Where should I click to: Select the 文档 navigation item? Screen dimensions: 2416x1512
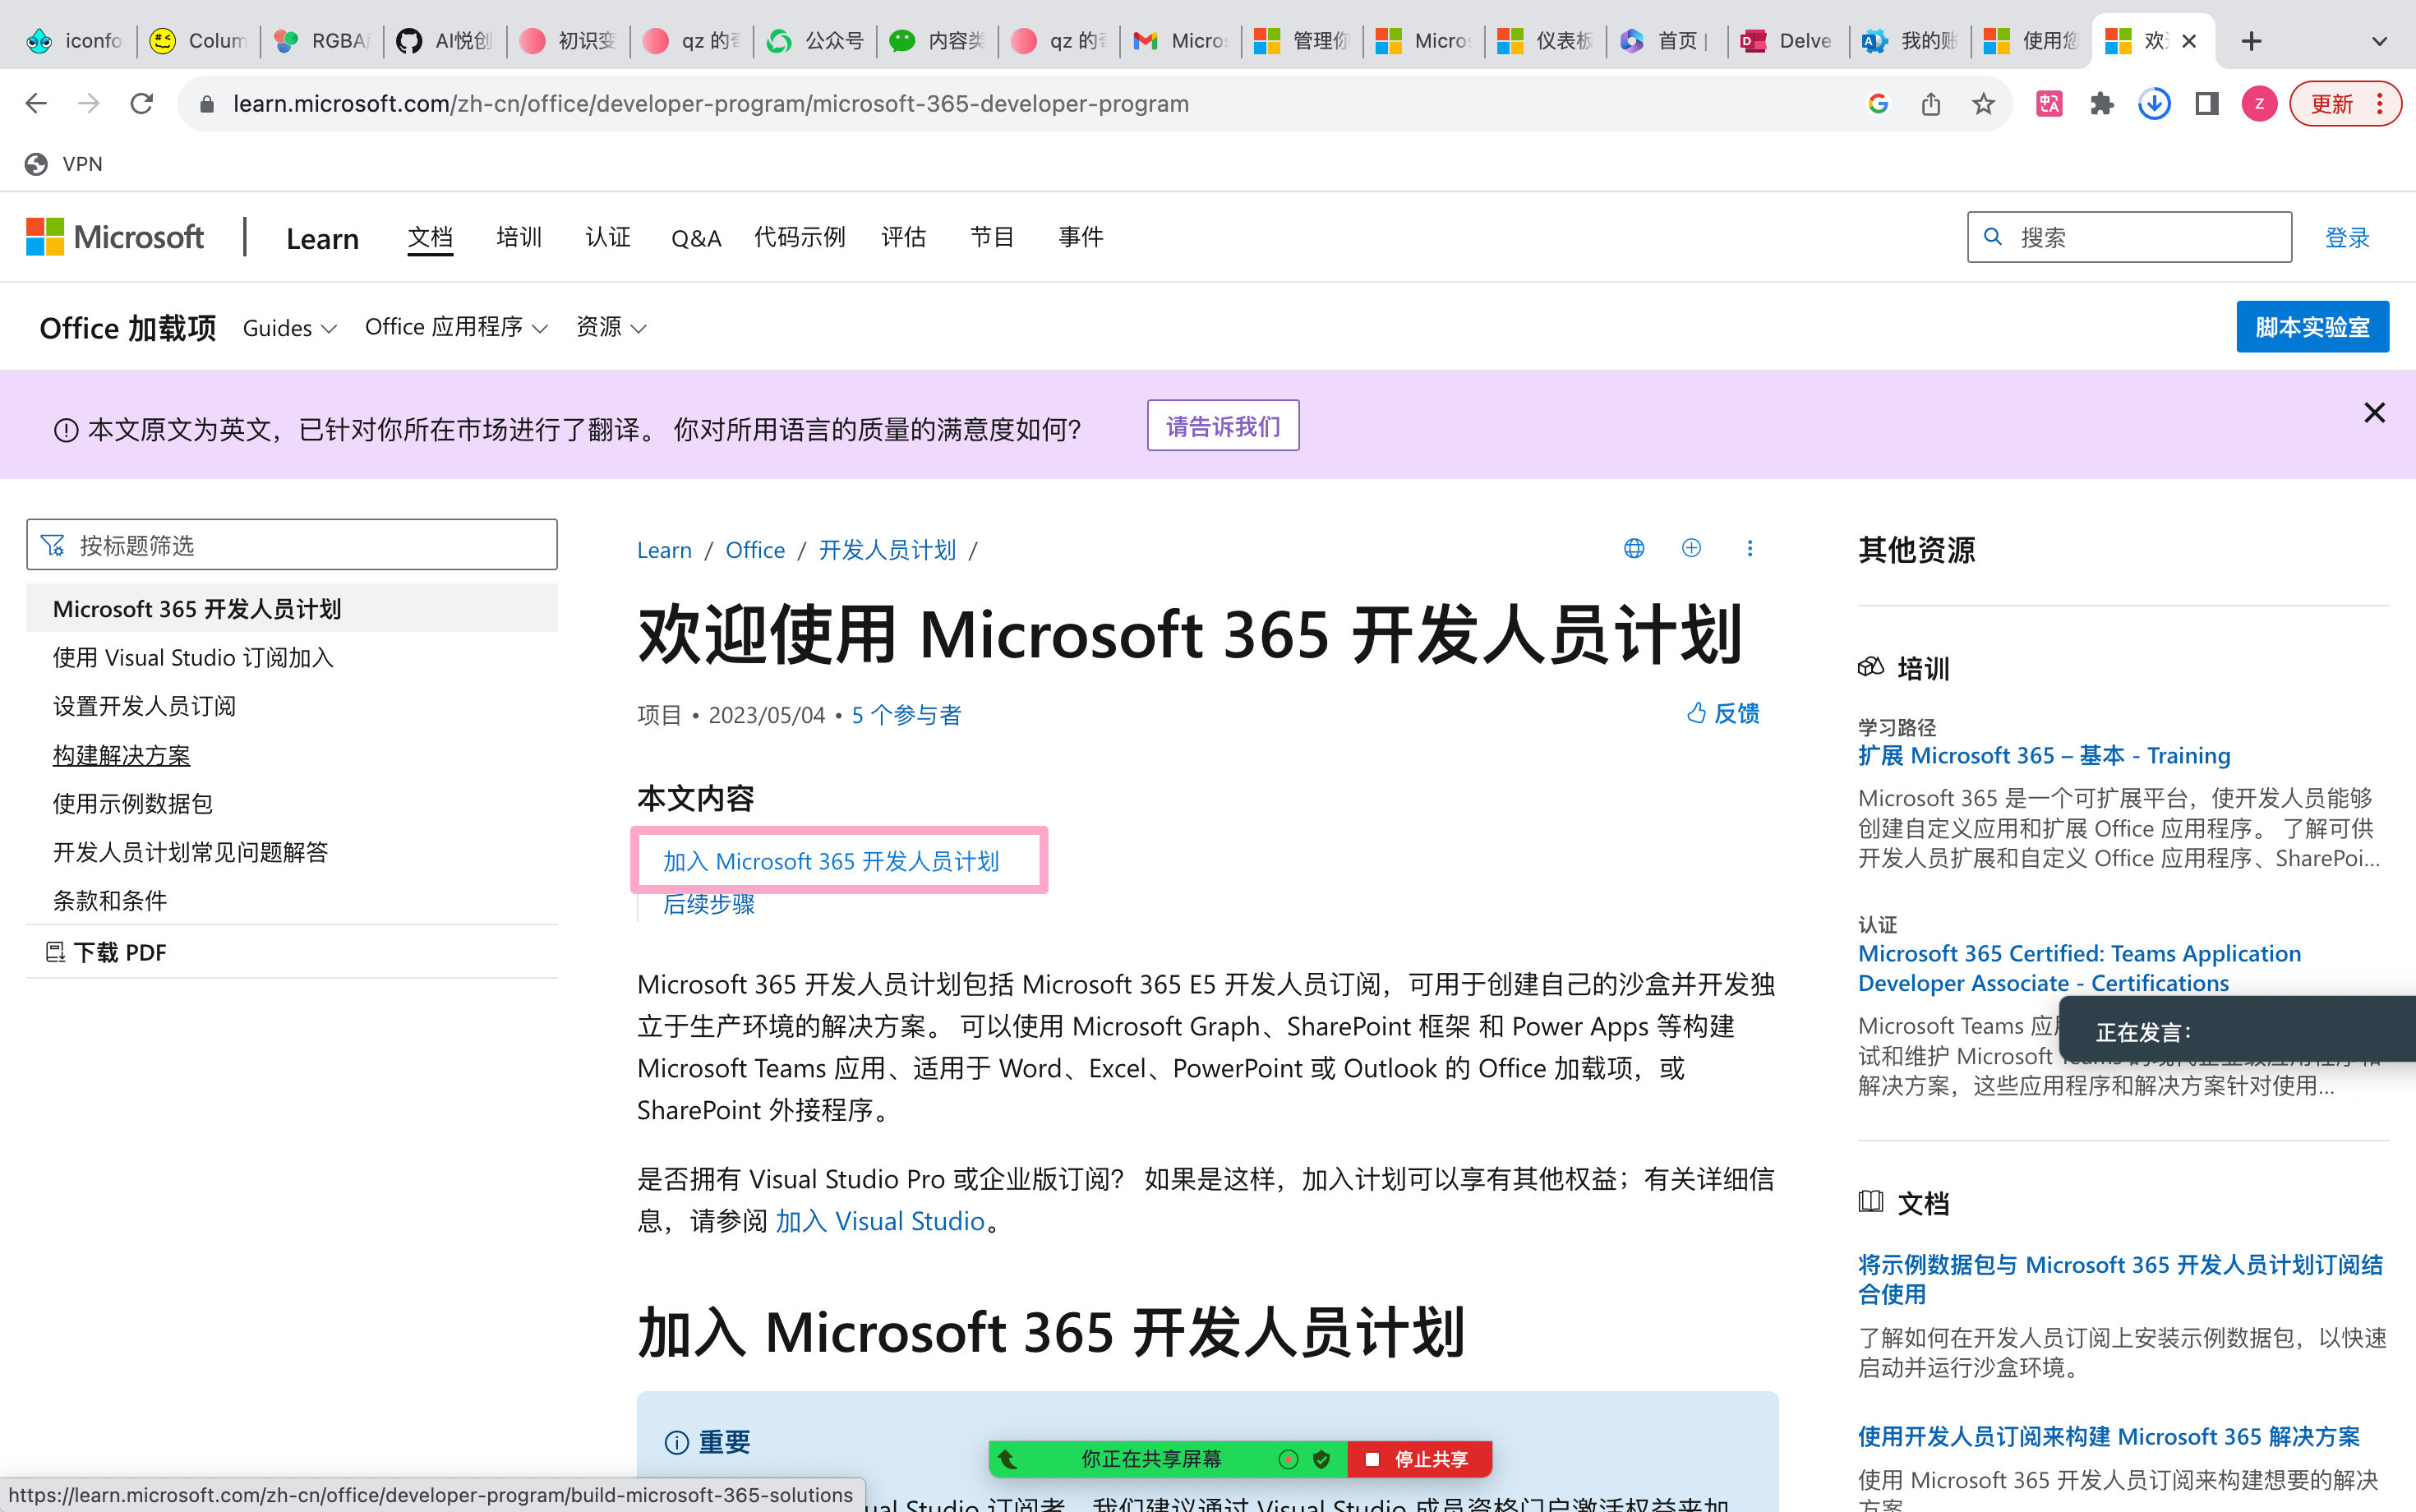(x=430, y=237)
